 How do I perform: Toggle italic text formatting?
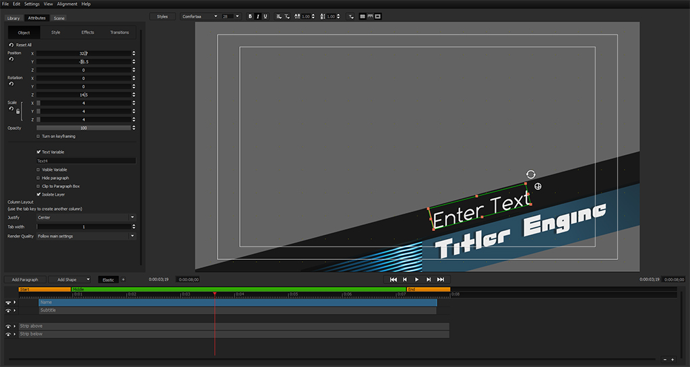click(x=257, y=16)
